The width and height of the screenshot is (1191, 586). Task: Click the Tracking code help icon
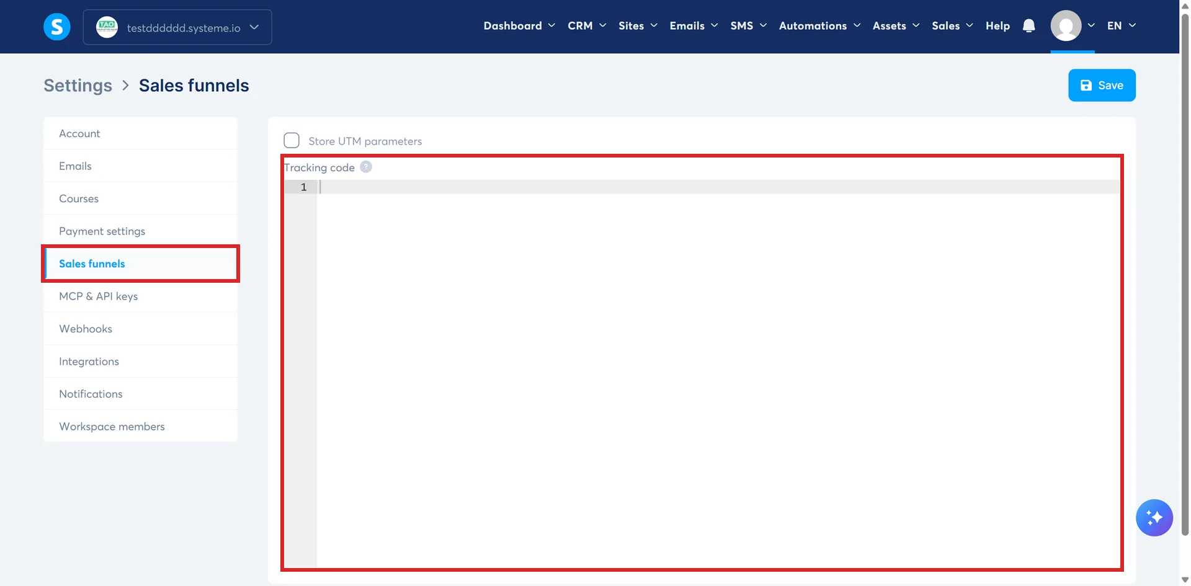[x=366, y=167]
